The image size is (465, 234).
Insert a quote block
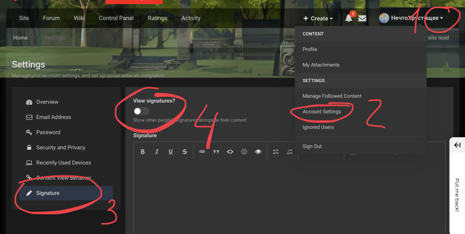click(x=216, y=152)
